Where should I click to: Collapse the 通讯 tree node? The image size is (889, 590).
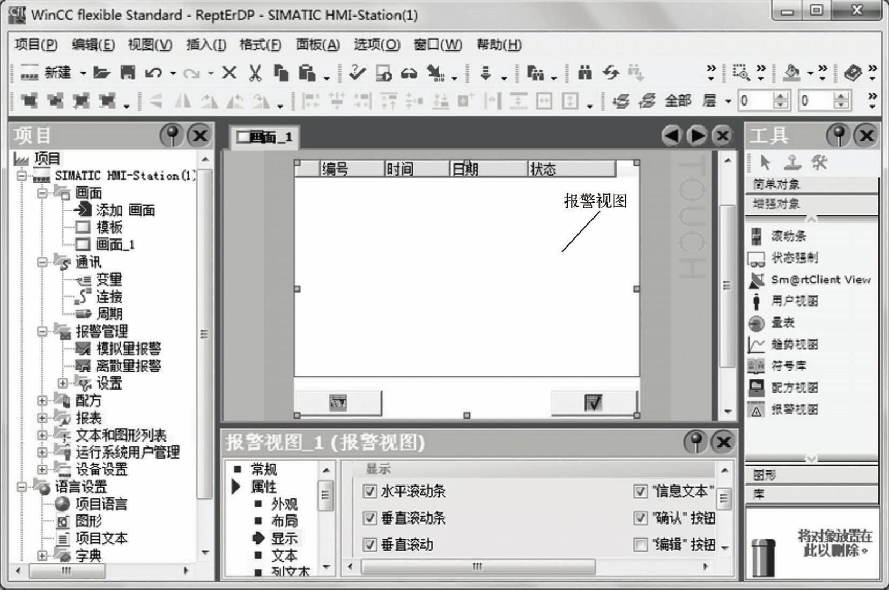(42, 262)
